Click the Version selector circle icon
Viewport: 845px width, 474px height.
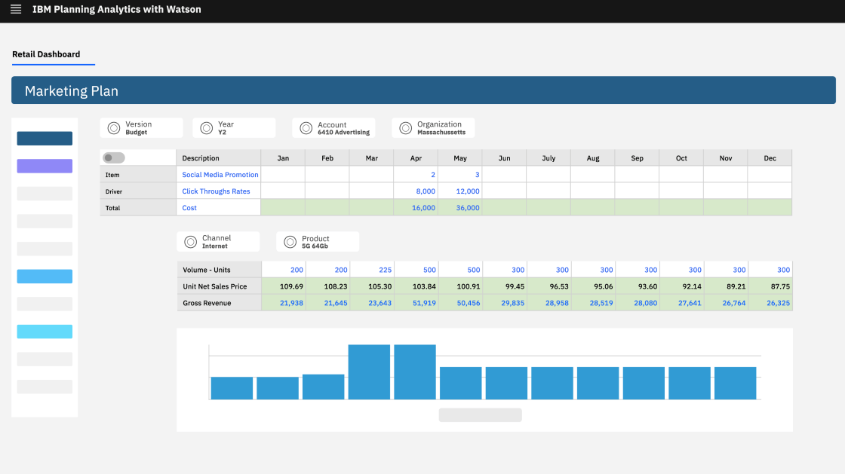(114, 128)
